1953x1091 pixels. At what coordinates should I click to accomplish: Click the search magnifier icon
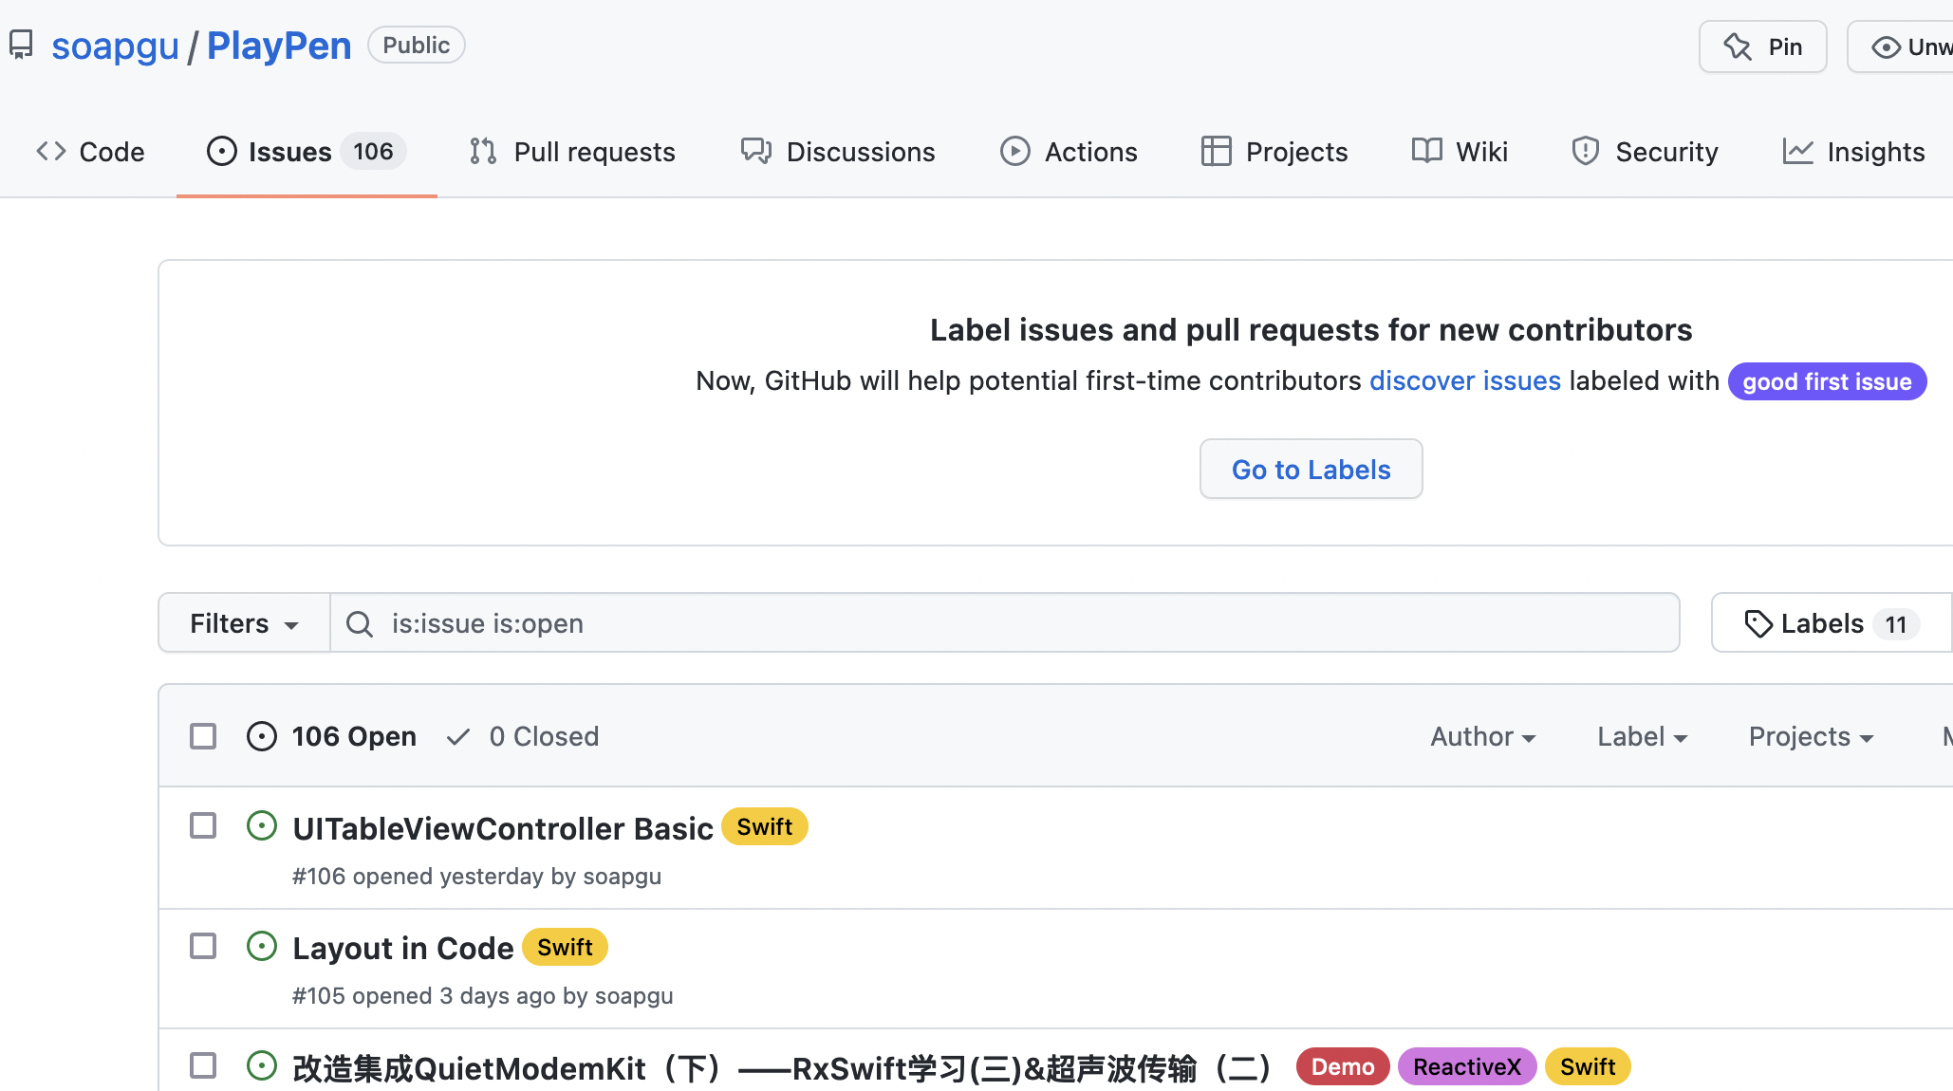(360, 623)
